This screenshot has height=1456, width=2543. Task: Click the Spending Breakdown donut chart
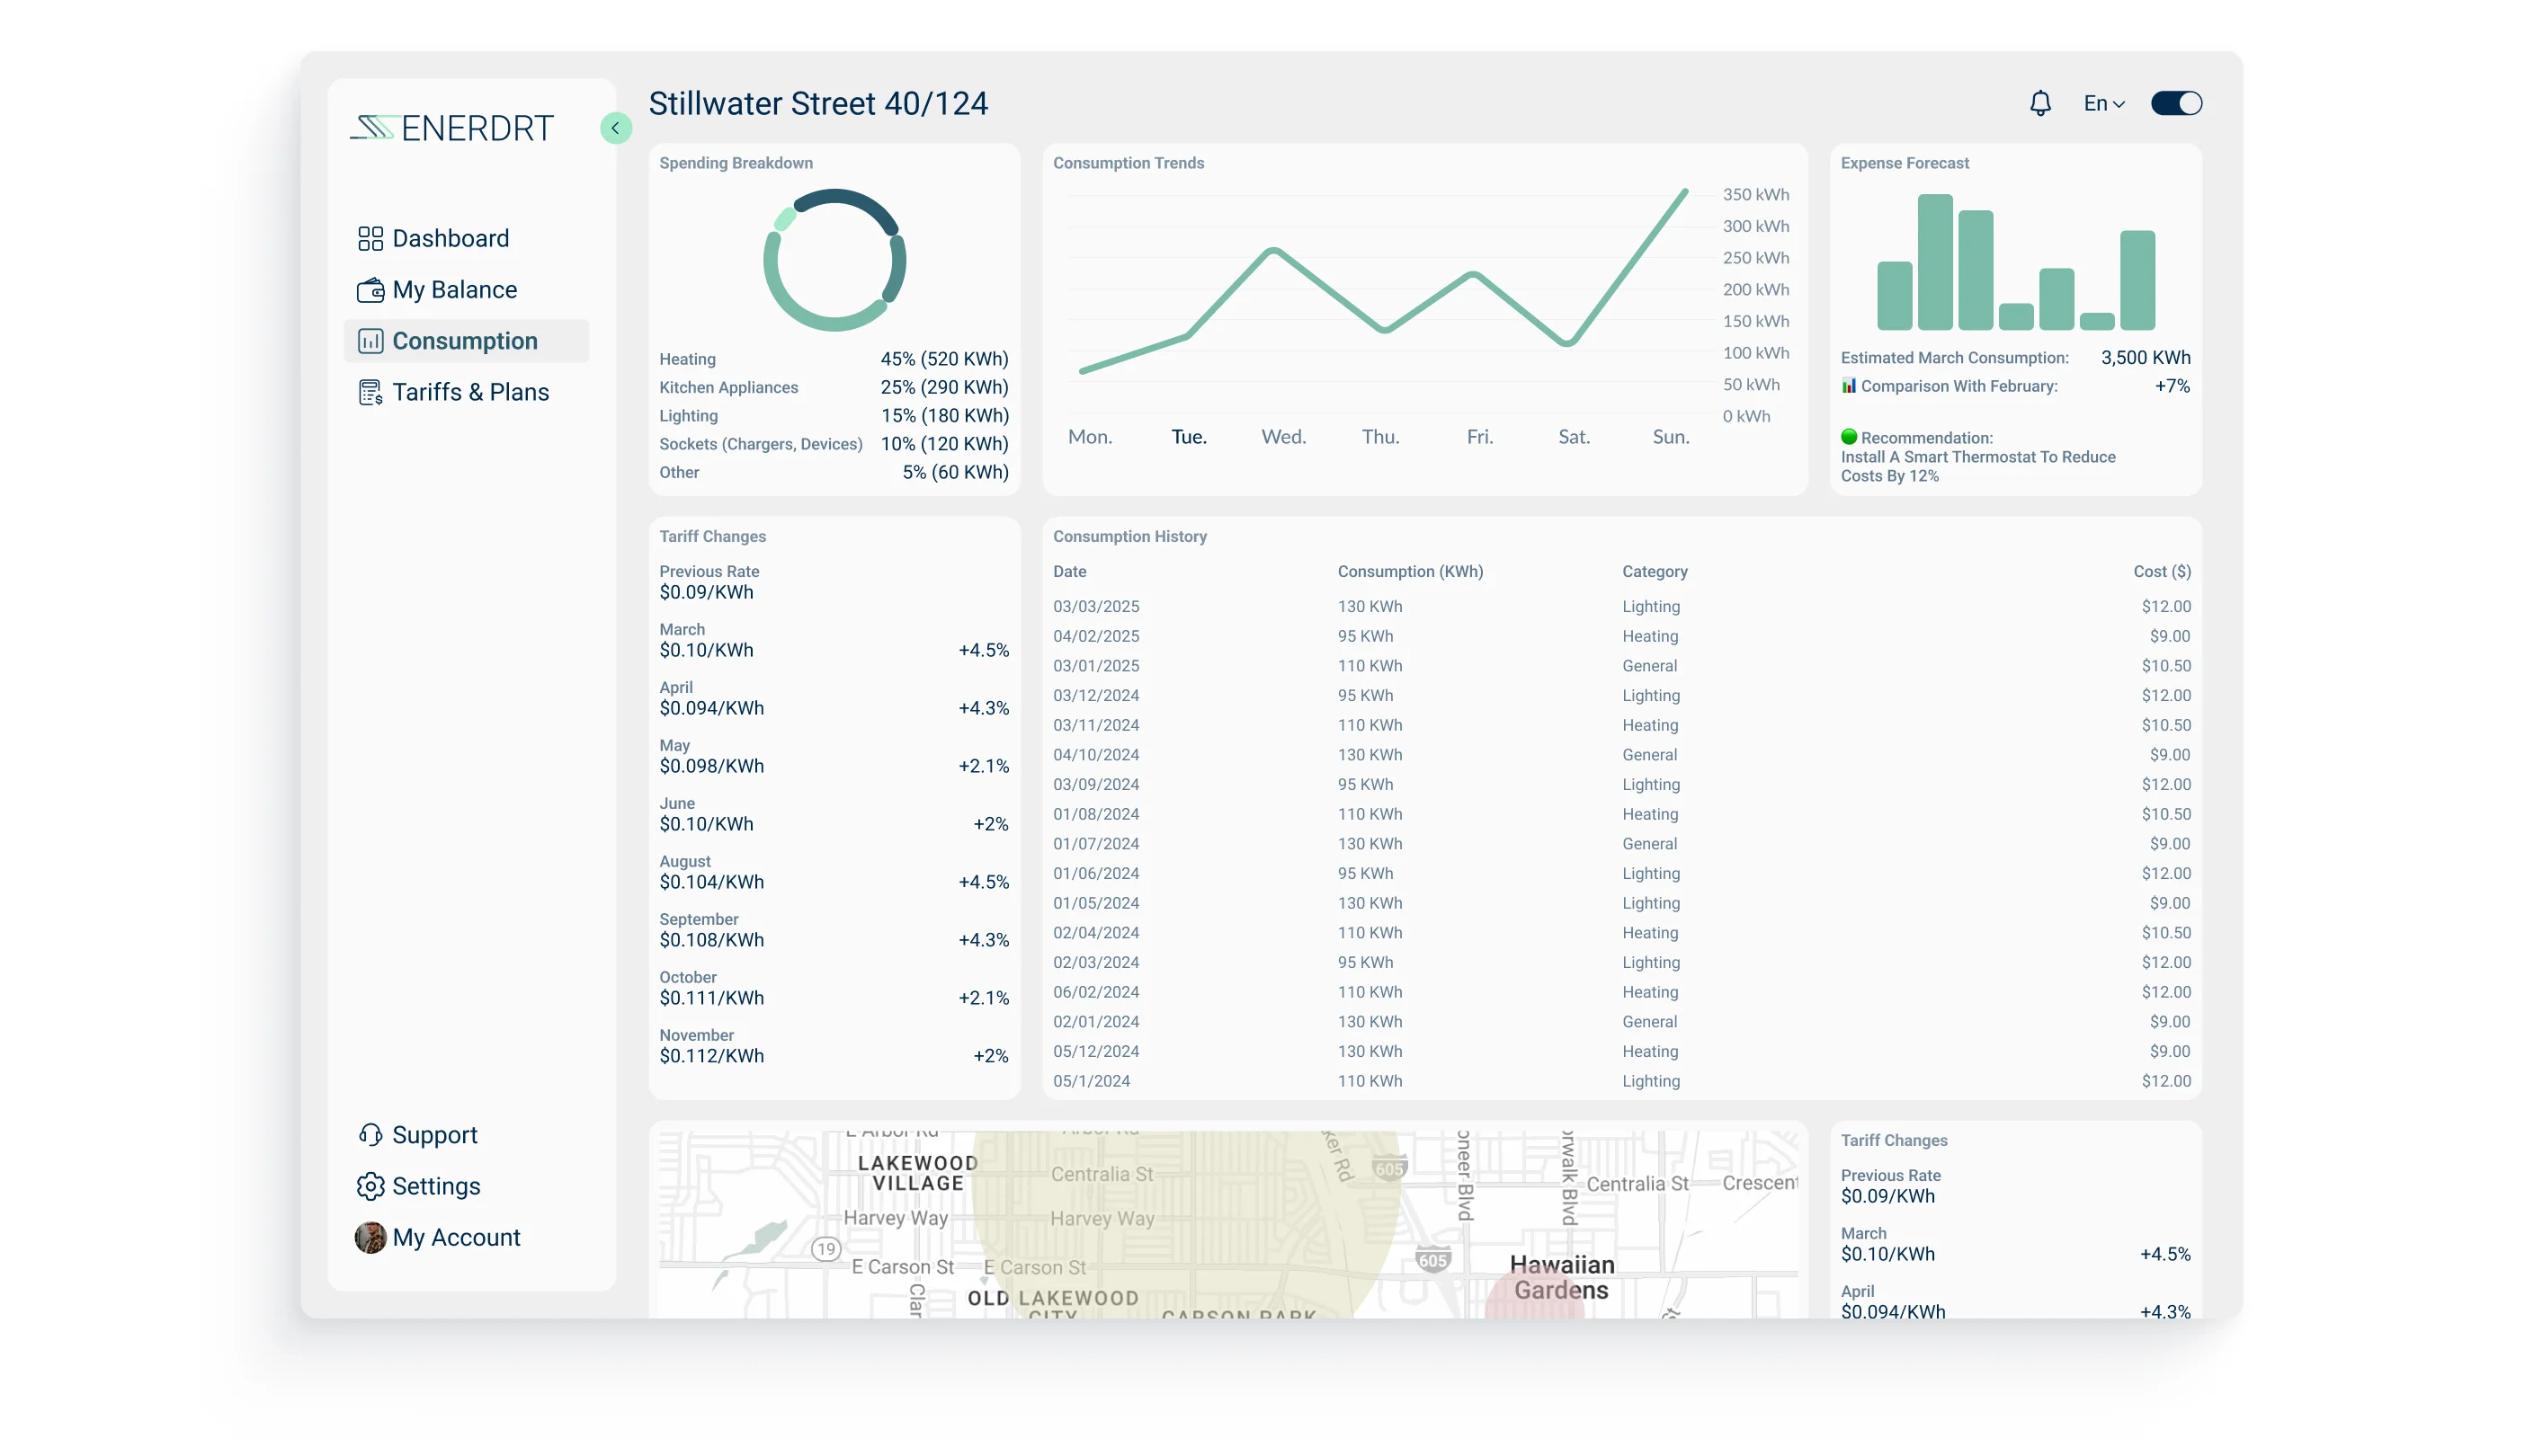point(834,260)
